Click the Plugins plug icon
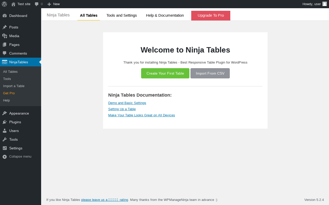The image size is (329, 205). click(5, 122)
